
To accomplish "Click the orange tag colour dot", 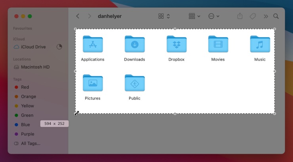I will pos(16,97).
